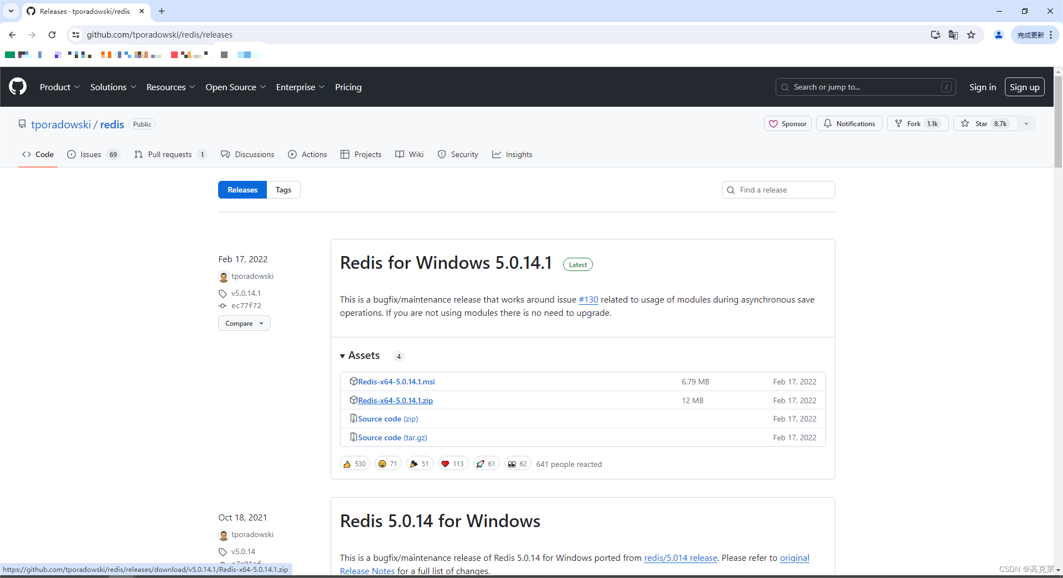Click the GitHub Octocat logo
Screen dimensions: 1063x578
click(18, 87)
